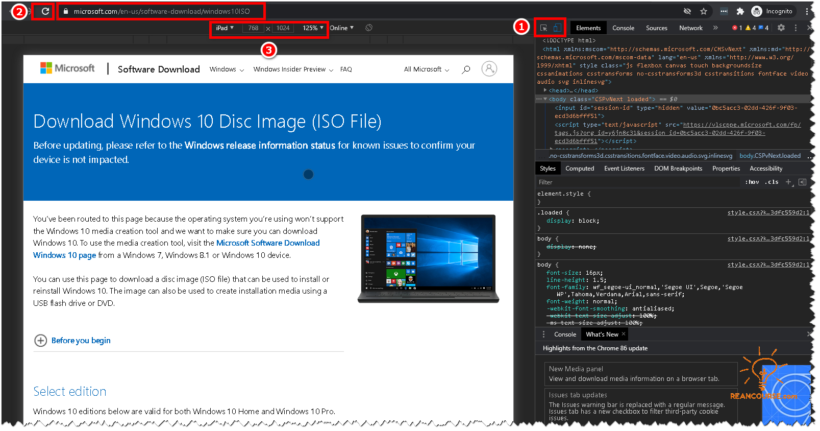Screen dimensions: 820x431
Task: Select body.CSPvNext.loaded breadcrumb
Action: [x=770, y=156]
